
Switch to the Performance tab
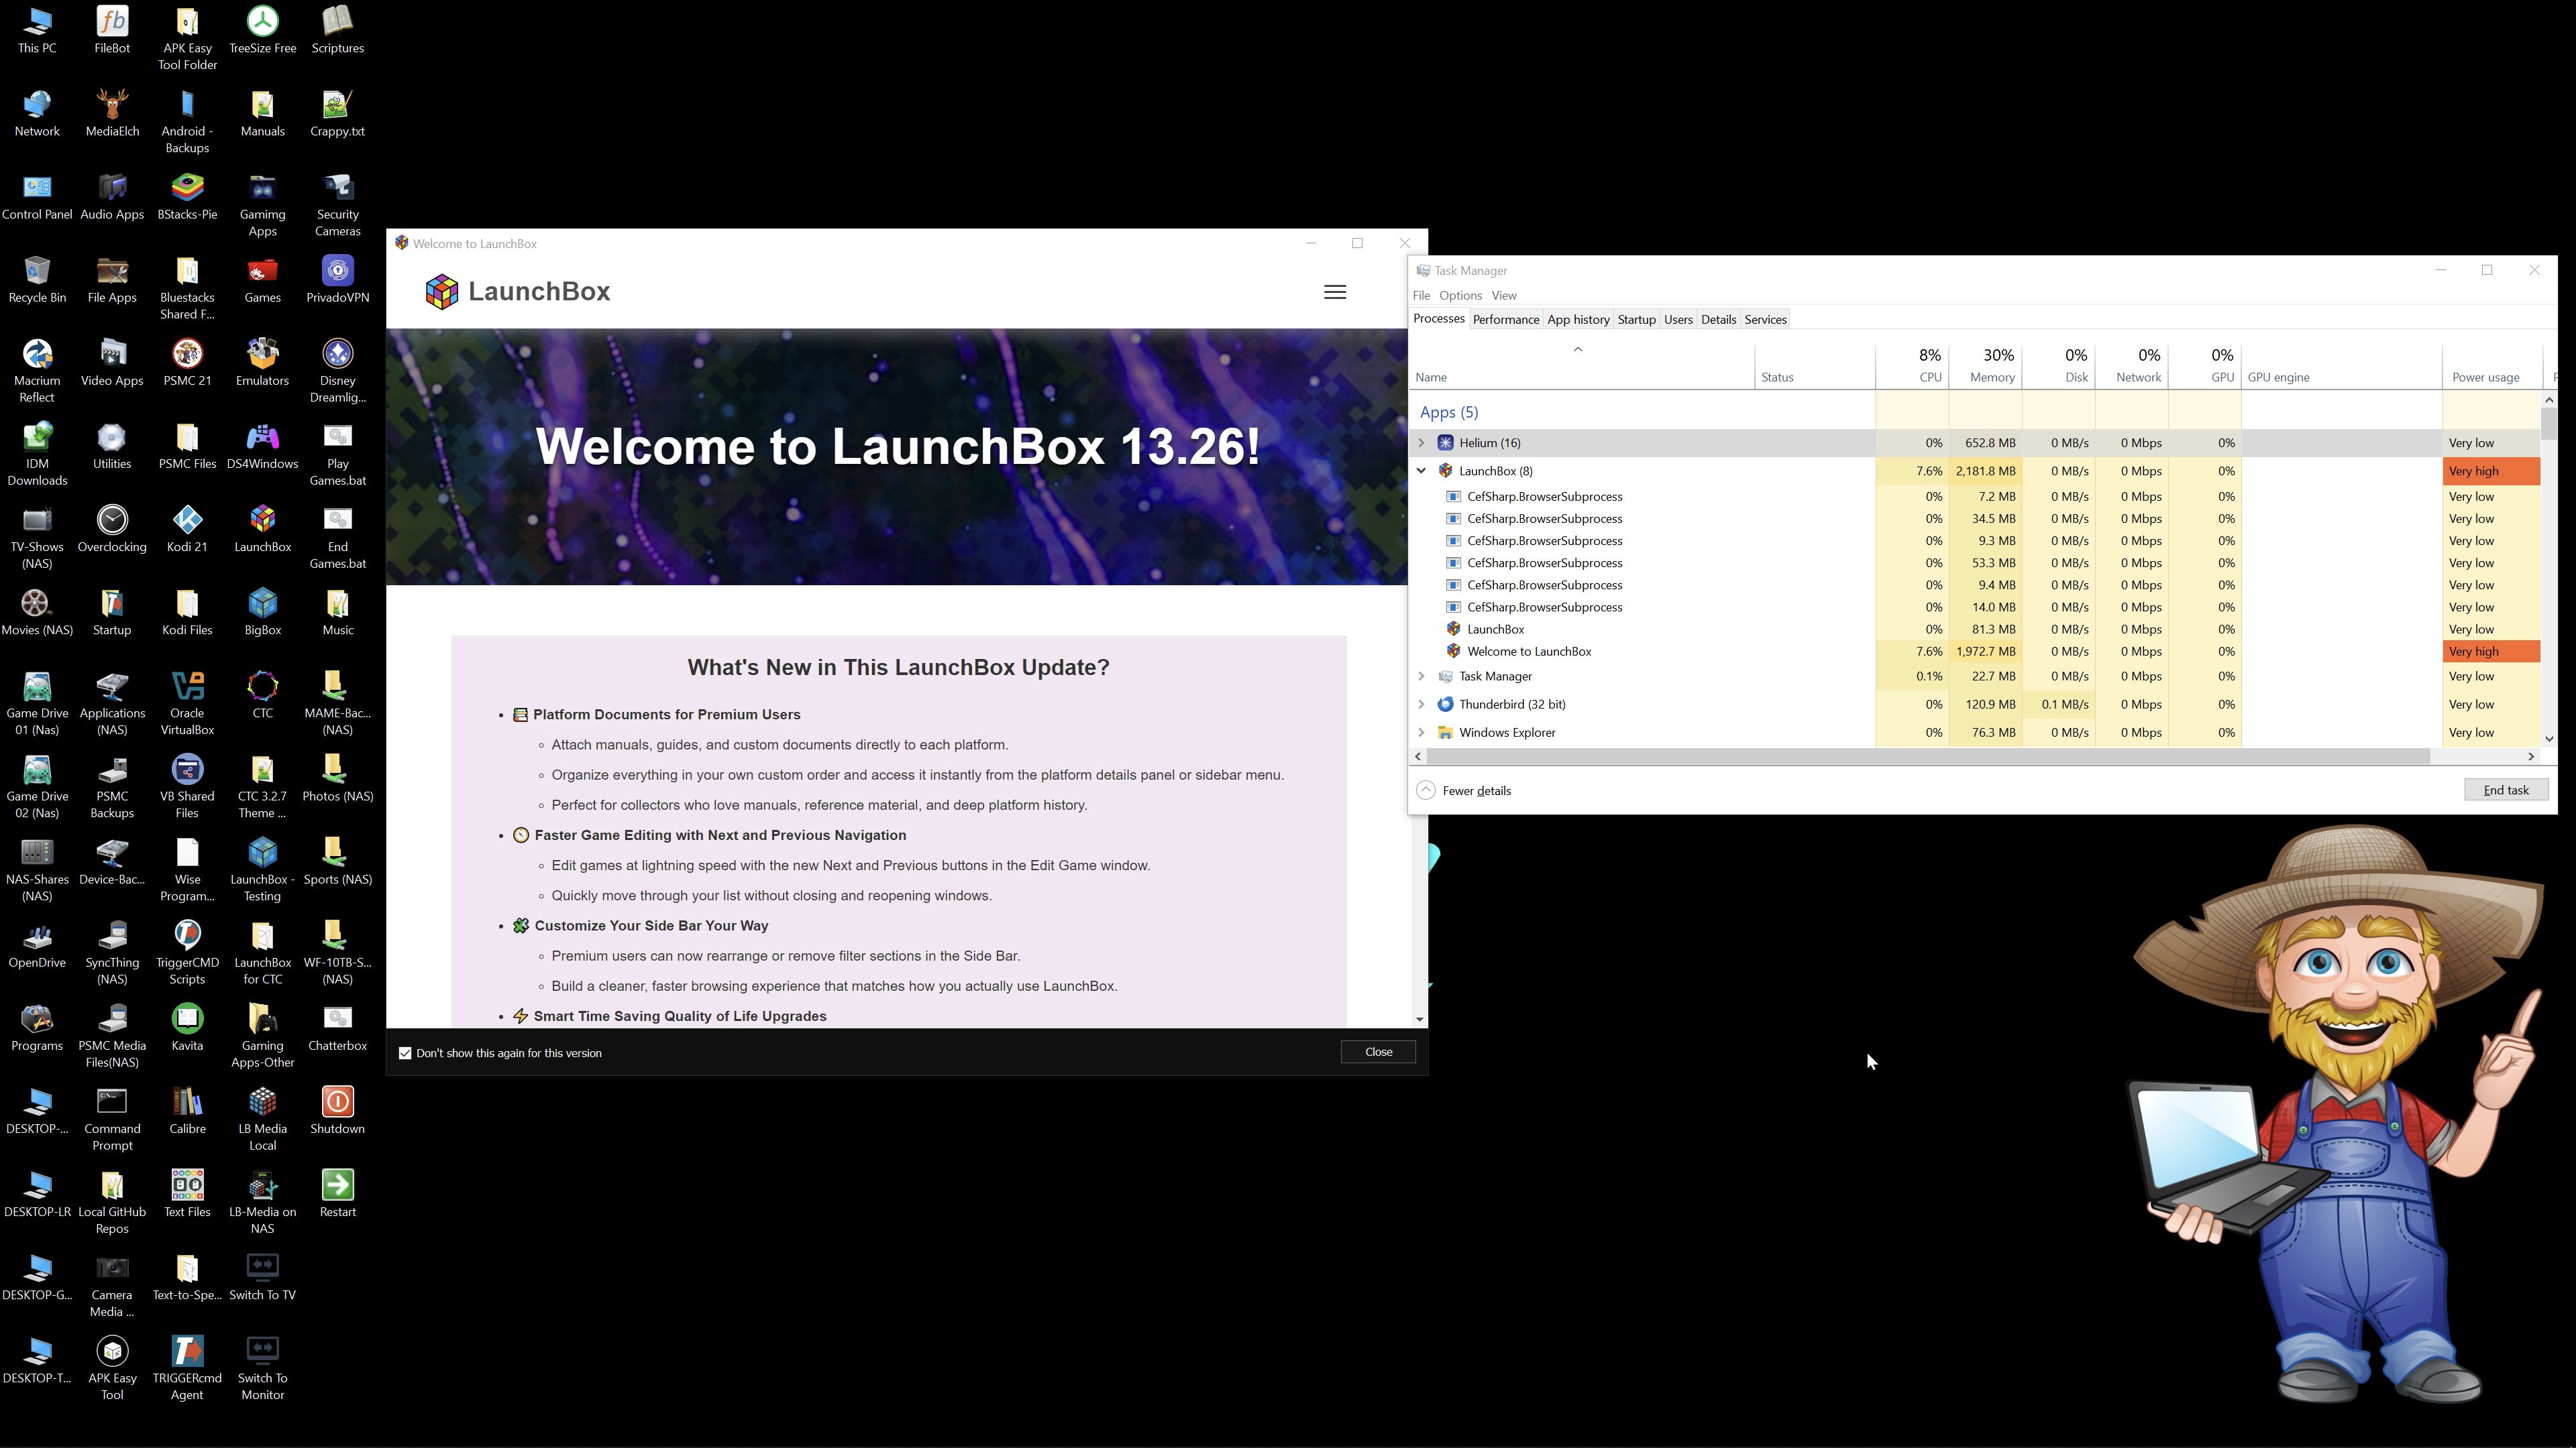[x=1505, y=320]
